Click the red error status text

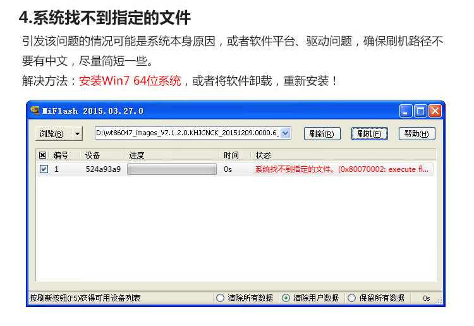(x=341, y=169)
